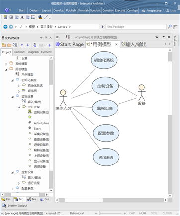Select the 操作人员 actor in the diagram

click(x=63, y=100)
